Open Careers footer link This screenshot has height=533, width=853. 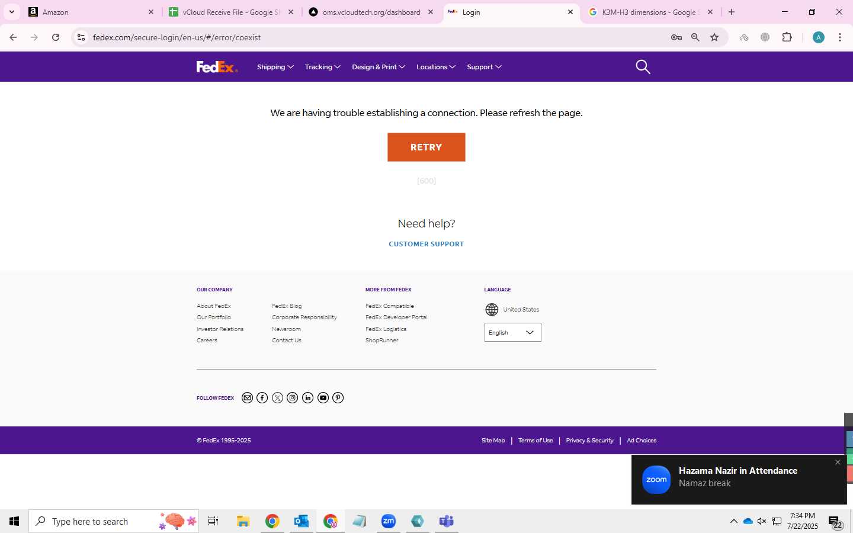tap(207, 341)
